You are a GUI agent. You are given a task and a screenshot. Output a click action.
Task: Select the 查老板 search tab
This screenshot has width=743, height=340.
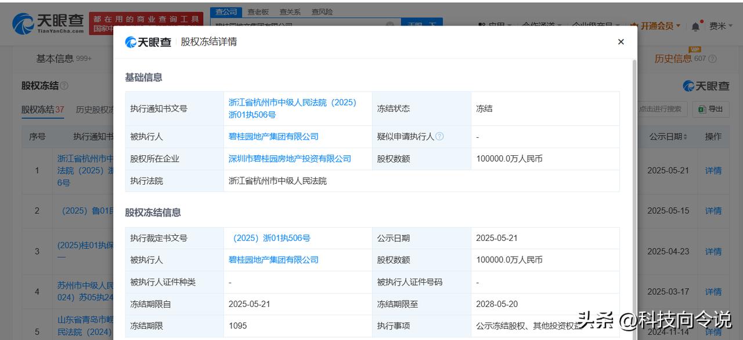click(x=258, y=12)
